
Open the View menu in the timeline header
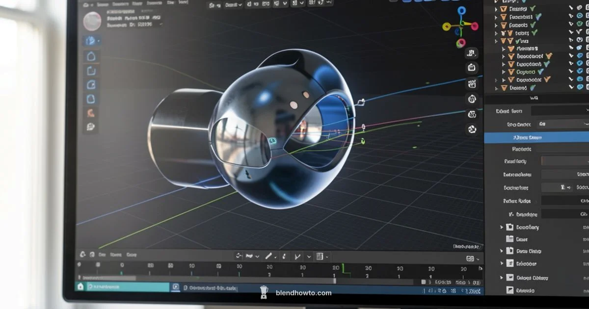[x=102, y=255]
